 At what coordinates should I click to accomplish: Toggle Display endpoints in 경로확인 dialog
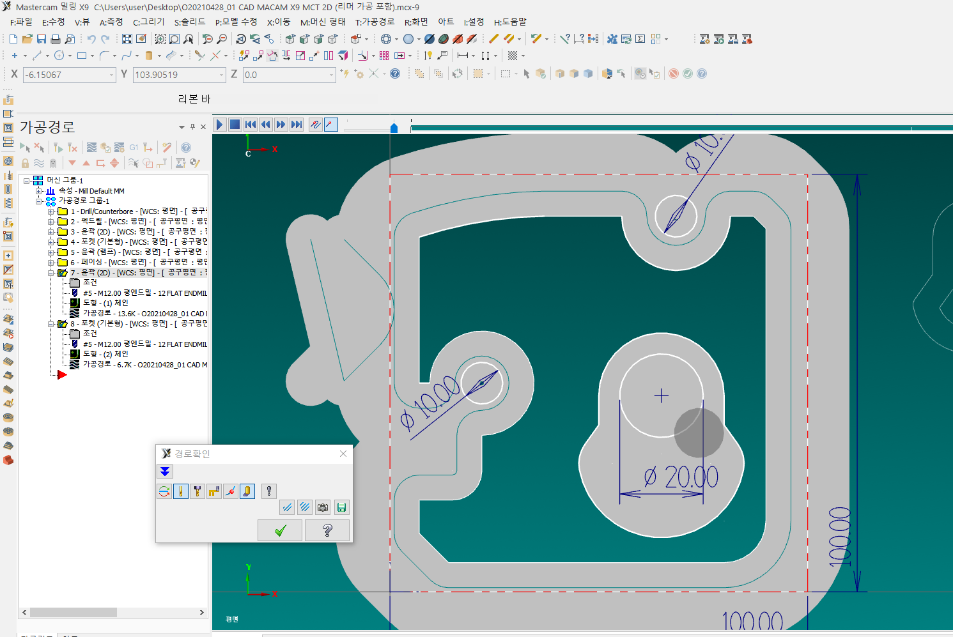[231, 491]
